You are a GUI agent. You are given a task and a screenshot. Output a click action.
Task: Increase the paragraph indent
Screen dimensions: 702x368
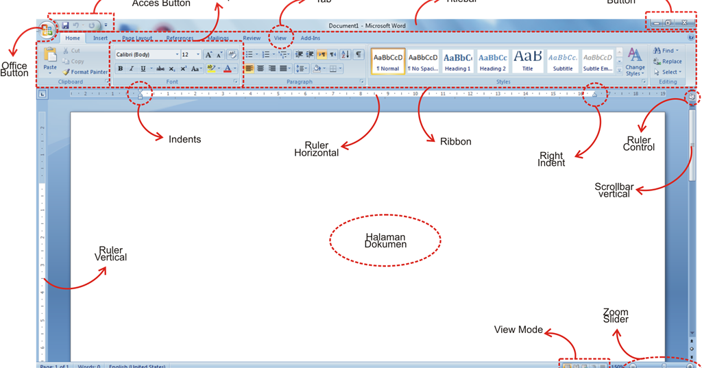tap(310, 55)
